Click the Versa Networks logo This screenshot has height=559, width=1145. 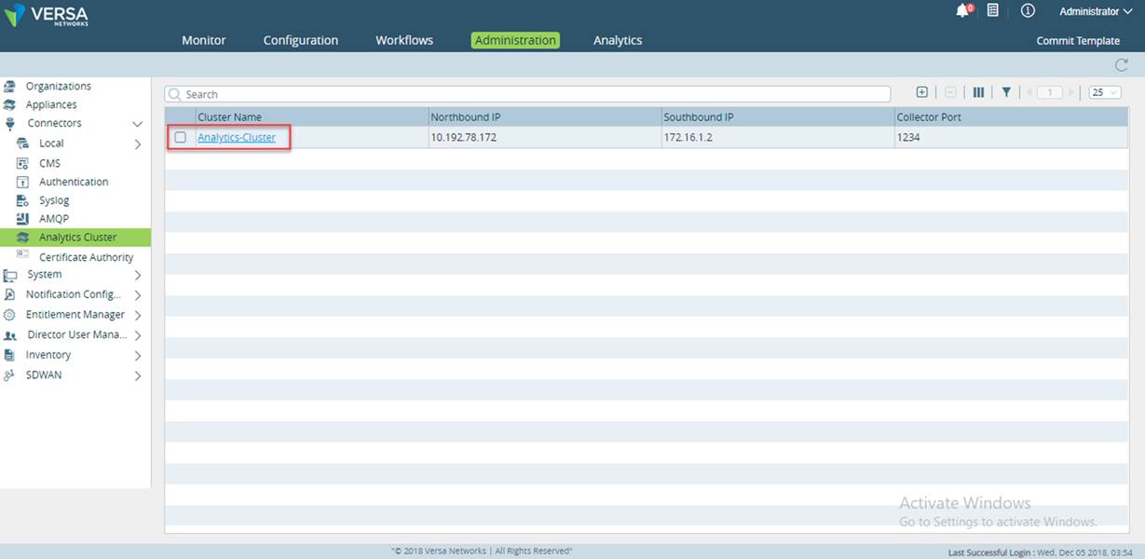(48, 13)
